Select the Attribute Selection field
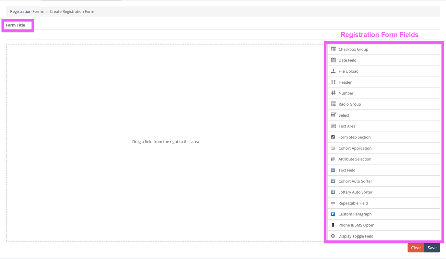The height and width of the screenshot is (259, 446). [355, 159]
